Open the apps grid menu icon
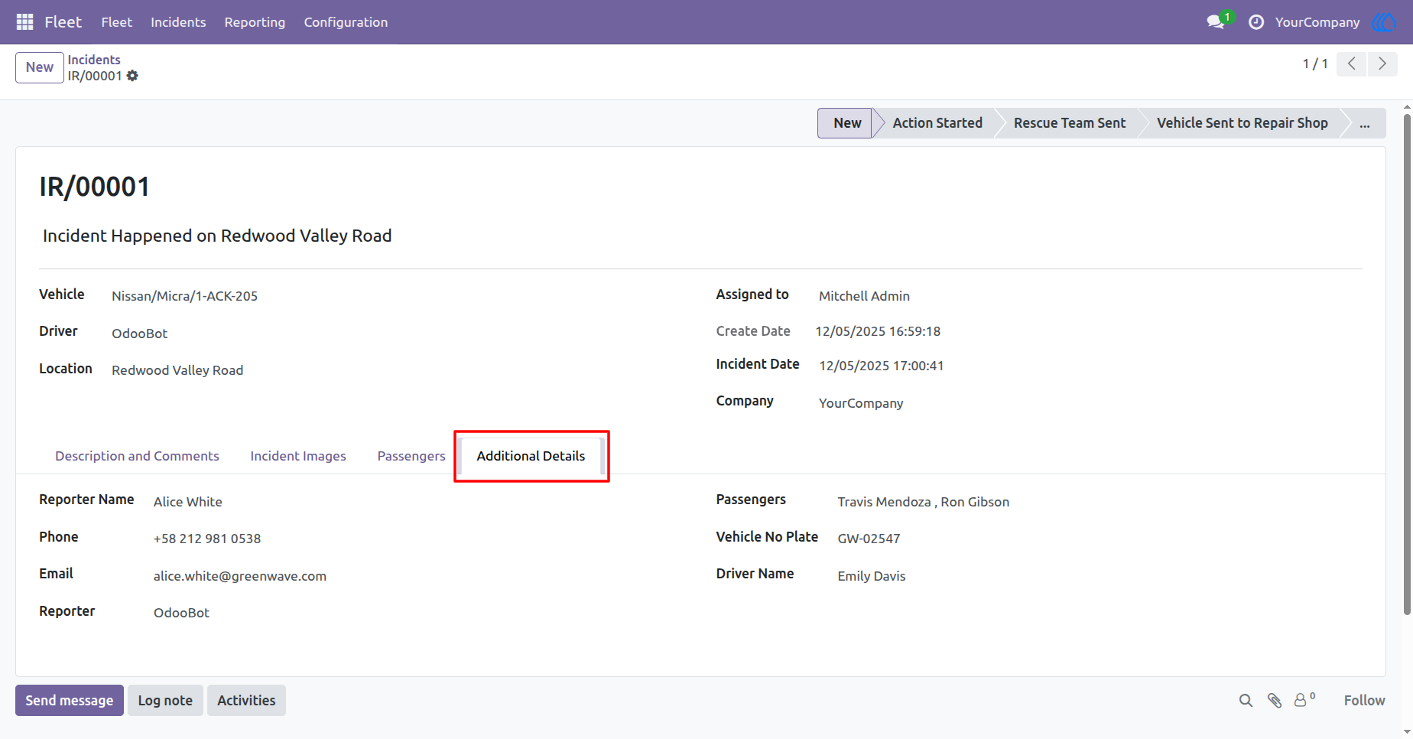This screenshot has width=1413, height=739. tap(24, 22)
